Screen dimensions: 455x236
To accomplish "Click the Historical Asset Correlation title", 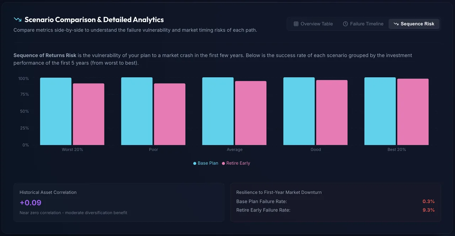I will [x=48, y=192].
